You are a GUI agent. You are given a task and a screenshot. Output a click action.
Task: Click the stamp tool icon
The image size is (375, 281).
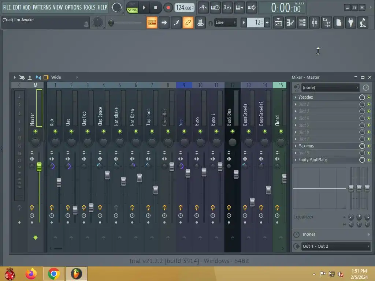[x=200, y=23]
